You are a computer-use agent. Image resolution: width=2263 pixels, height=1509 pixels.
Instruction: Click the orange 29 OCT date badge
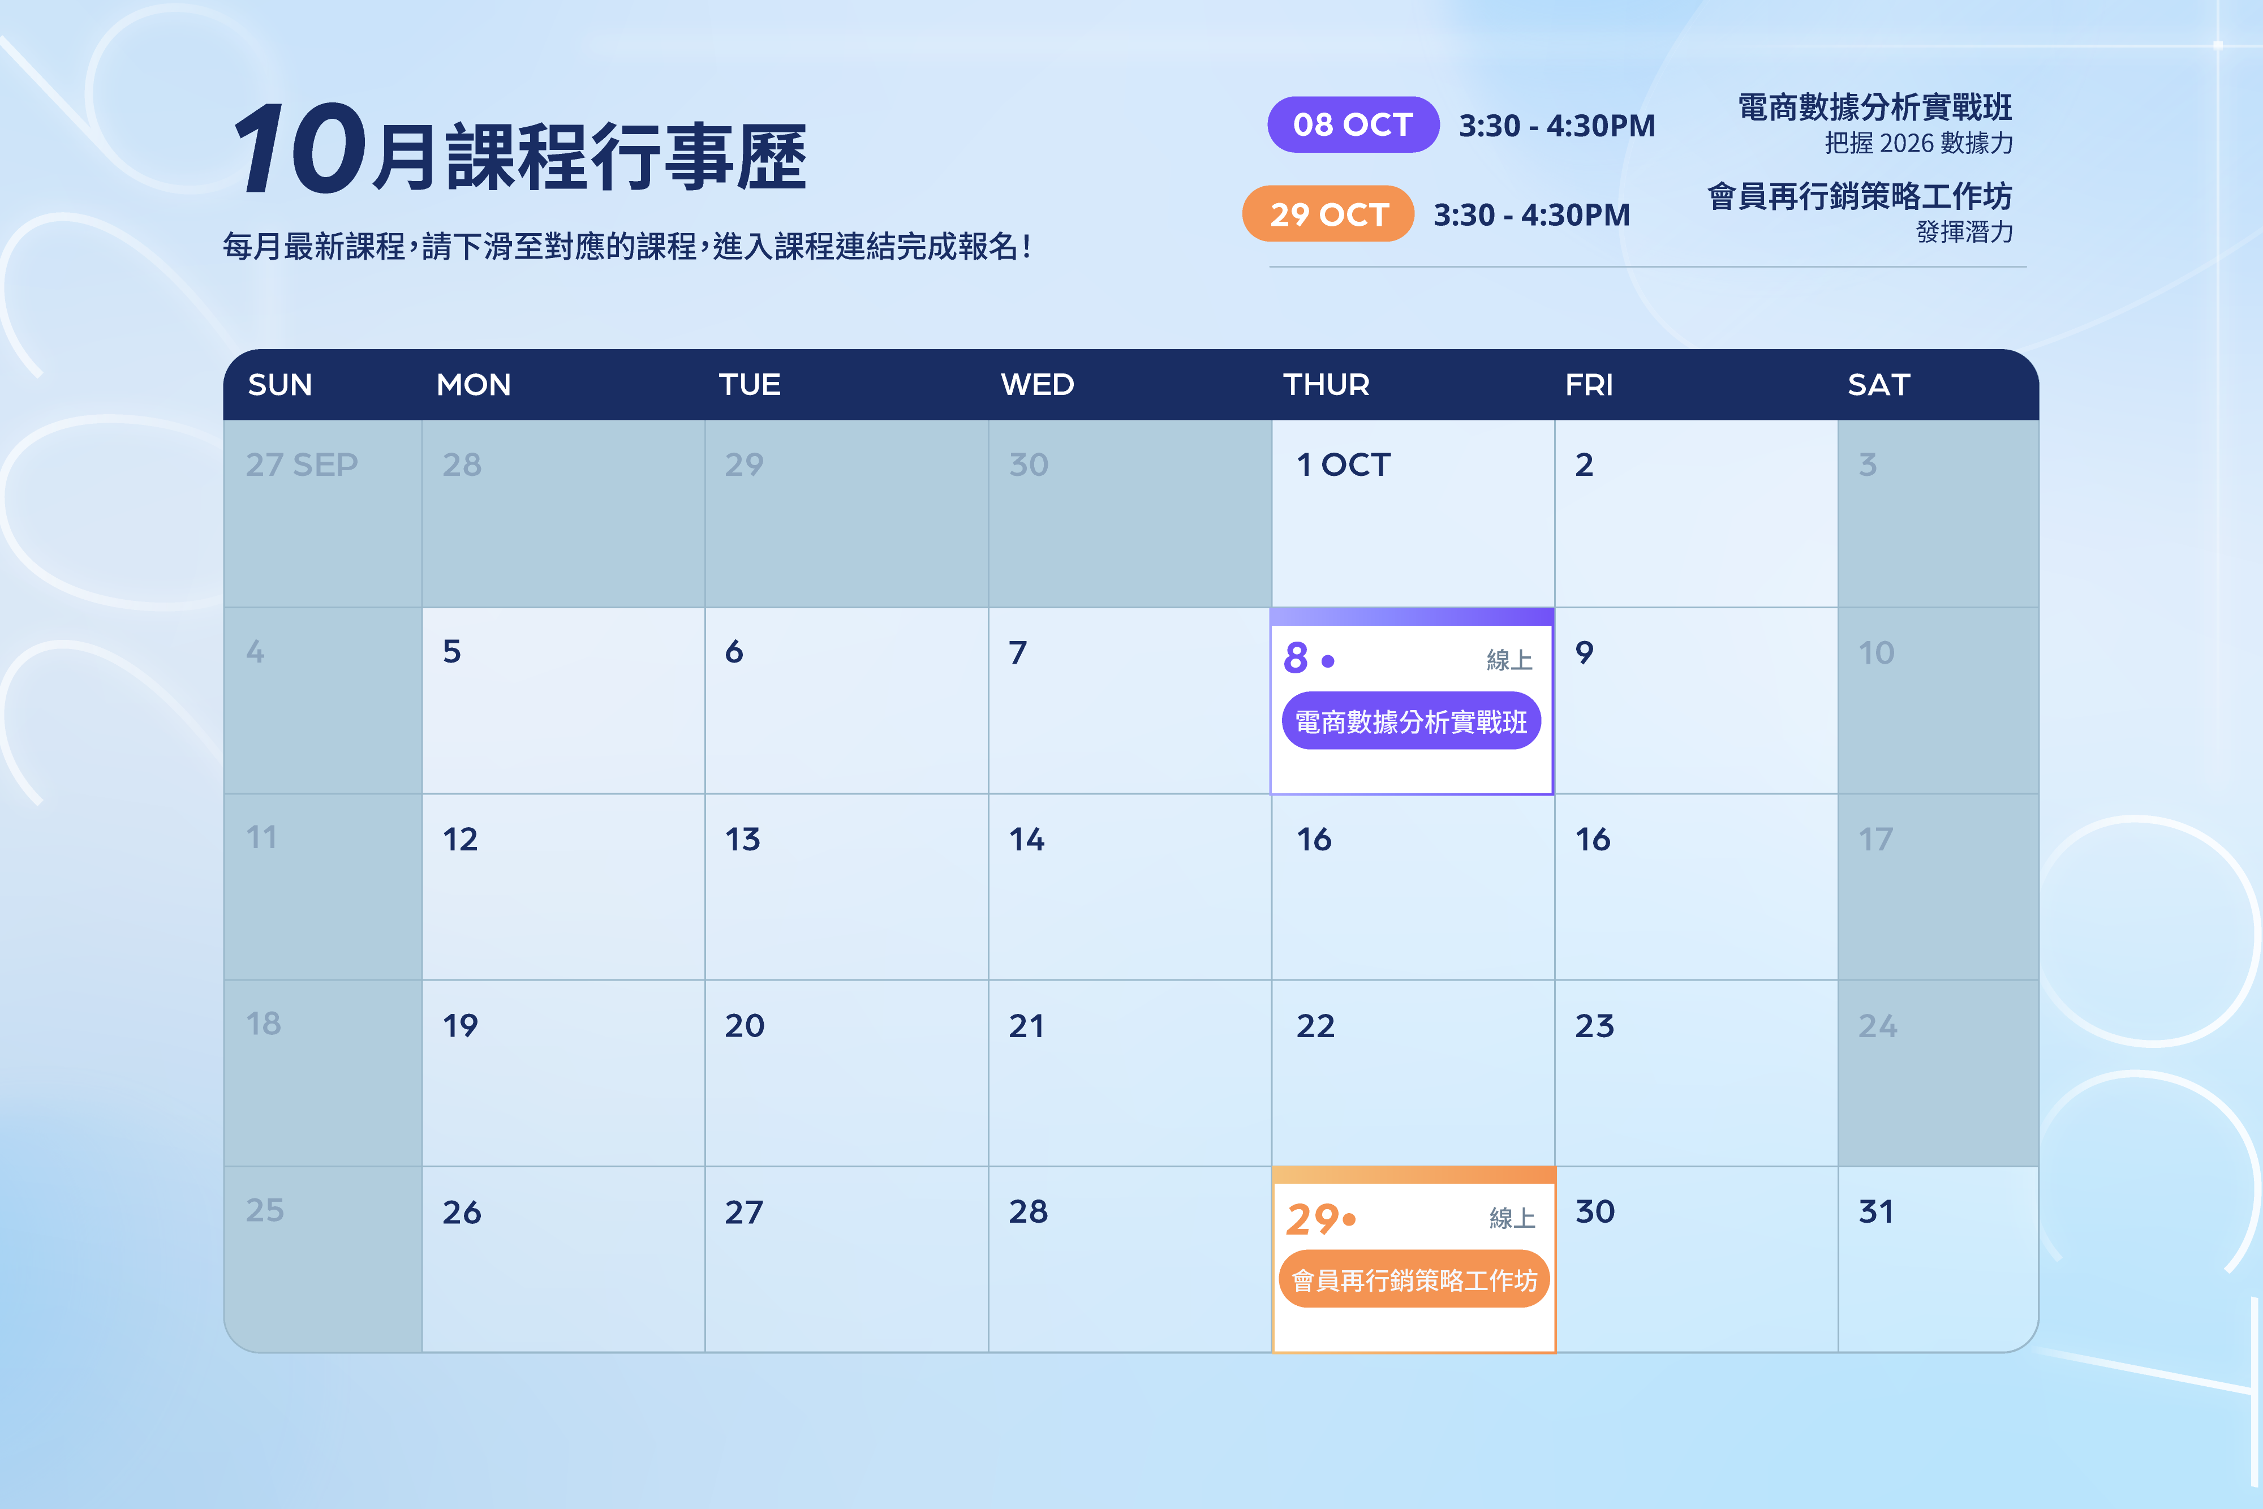(x=1328, y=214)
